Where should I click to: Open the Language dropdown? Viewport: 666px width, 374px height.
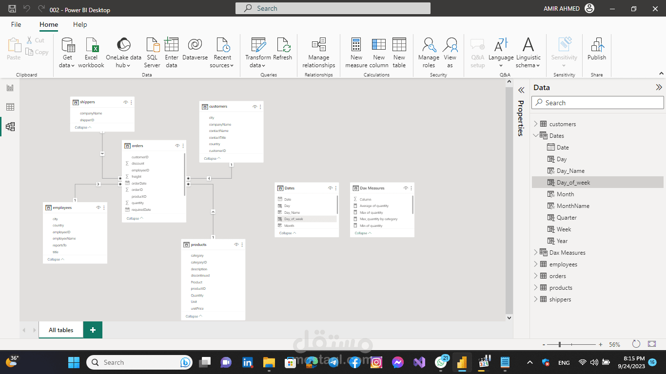501,53
